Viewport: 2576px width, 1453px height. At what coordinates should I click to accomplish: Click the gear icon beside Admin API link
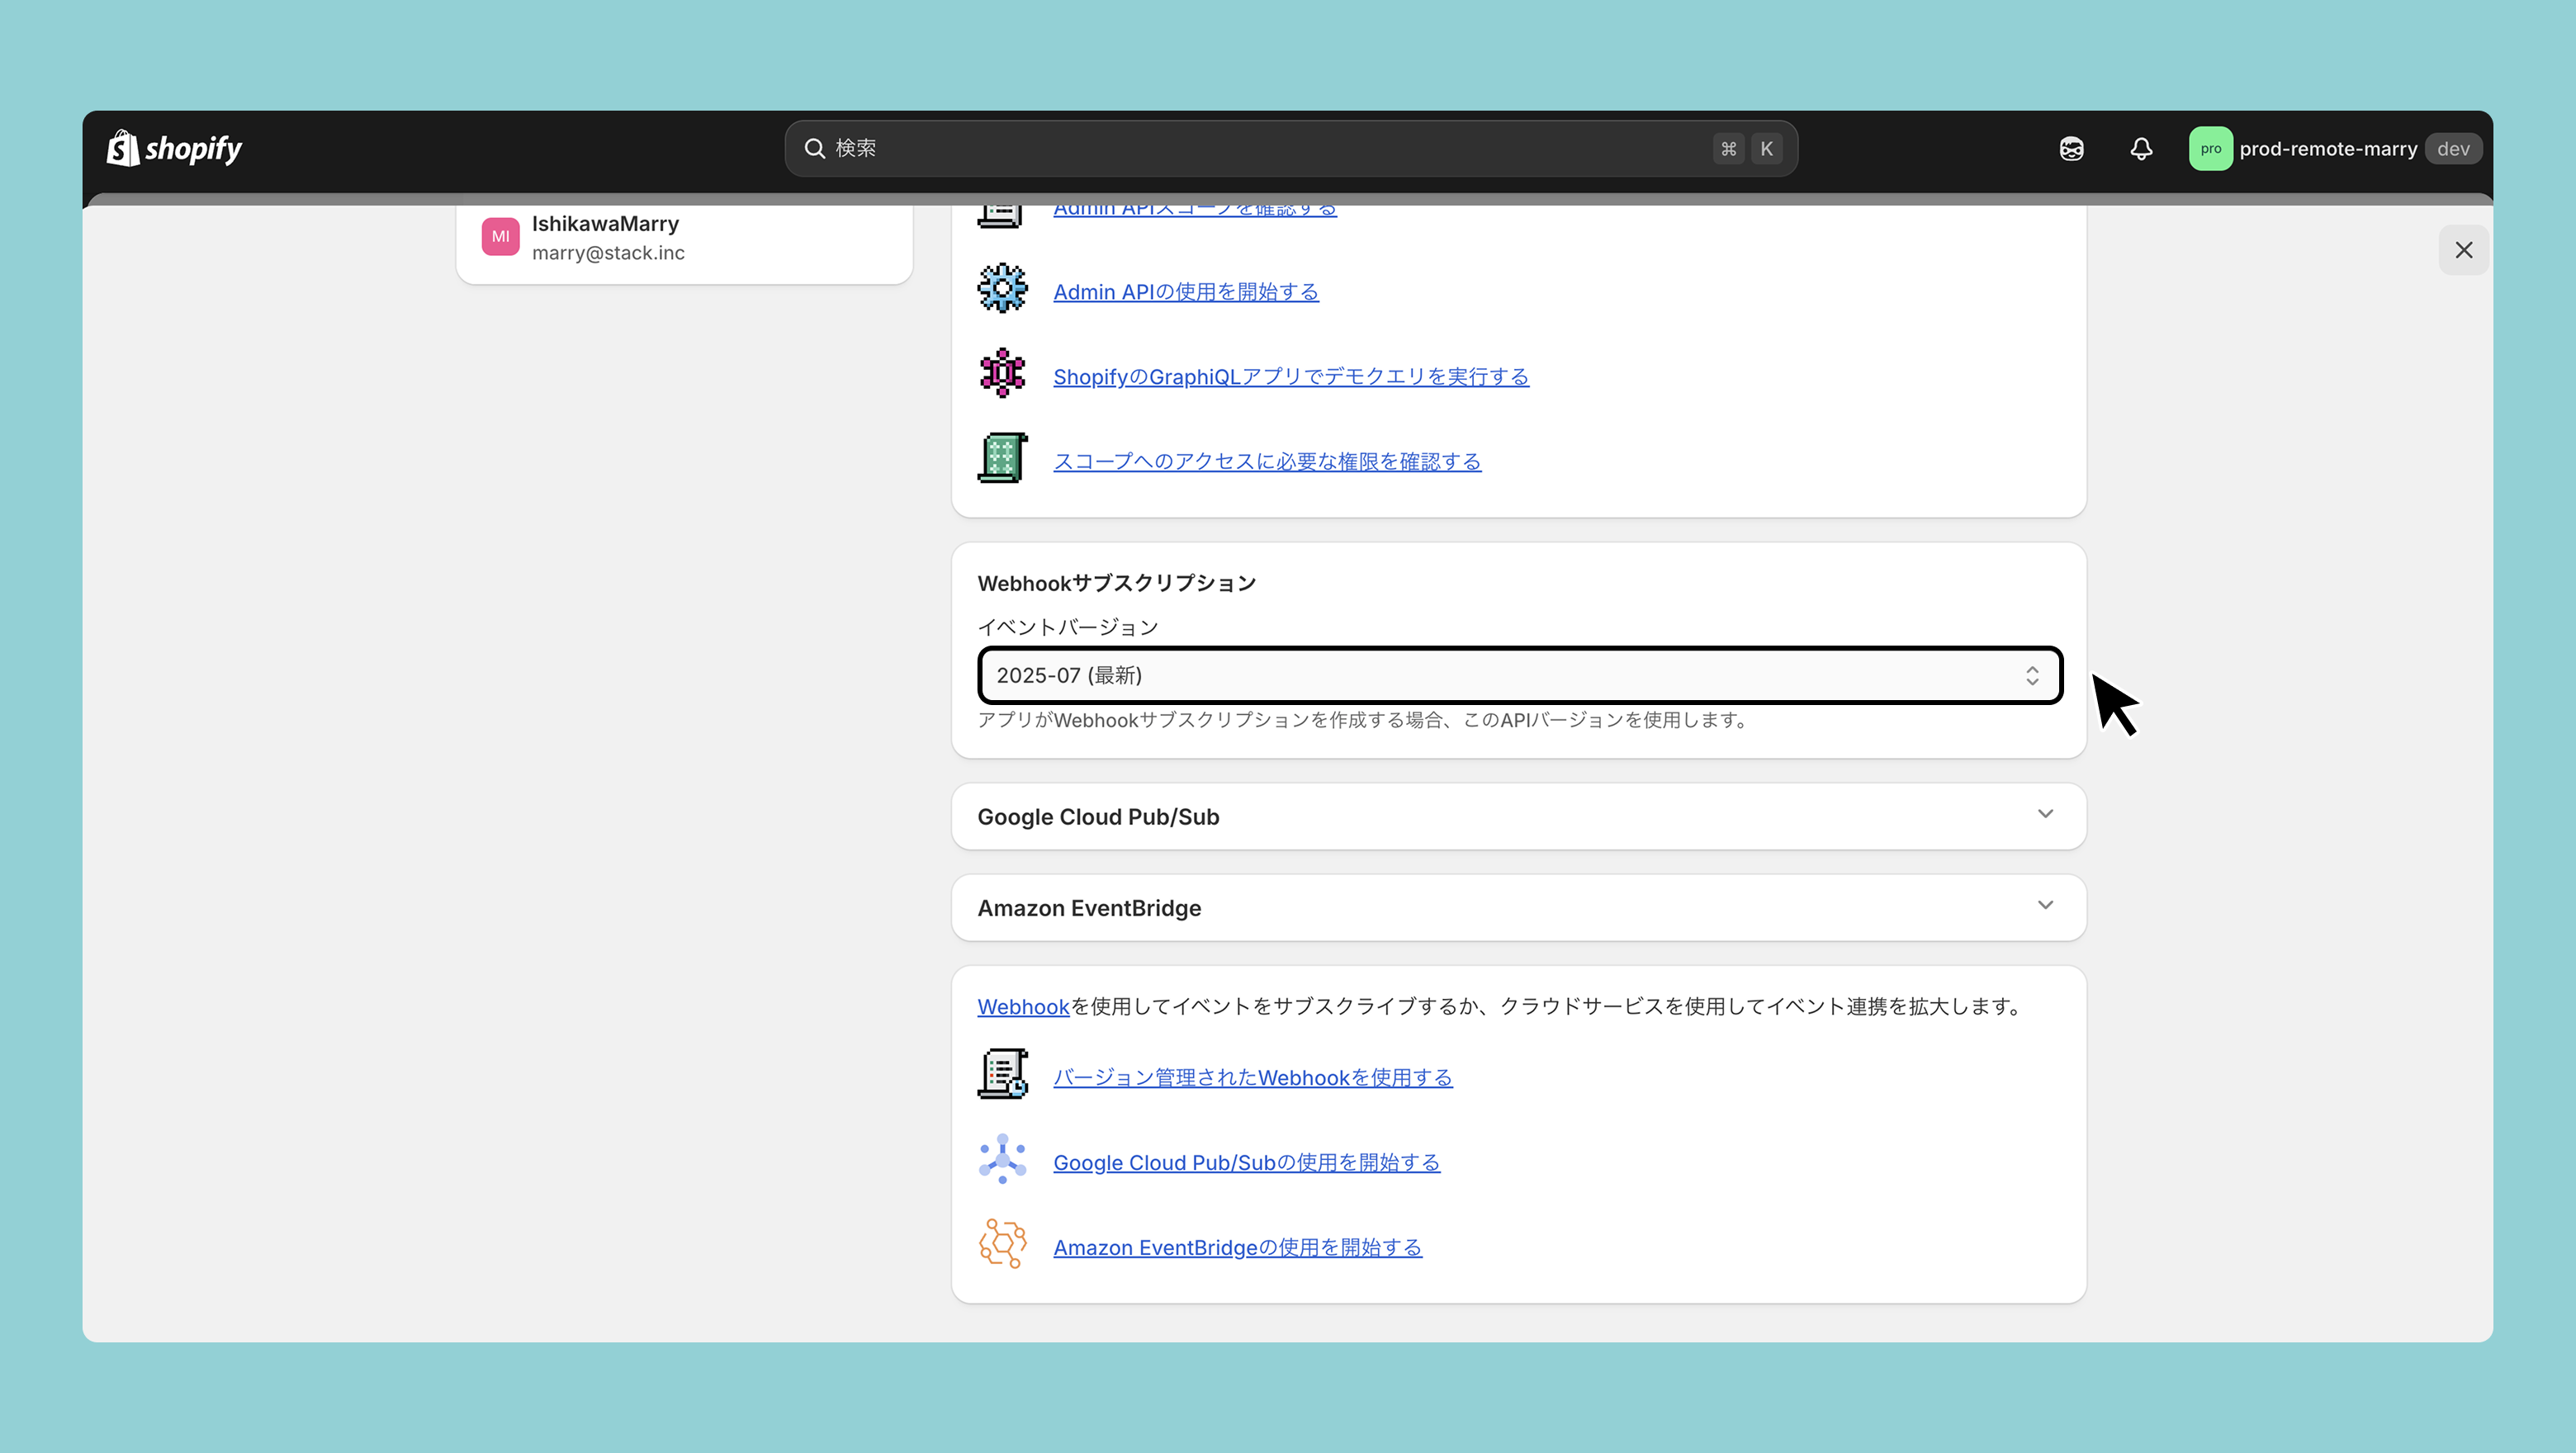point(1002,289)
